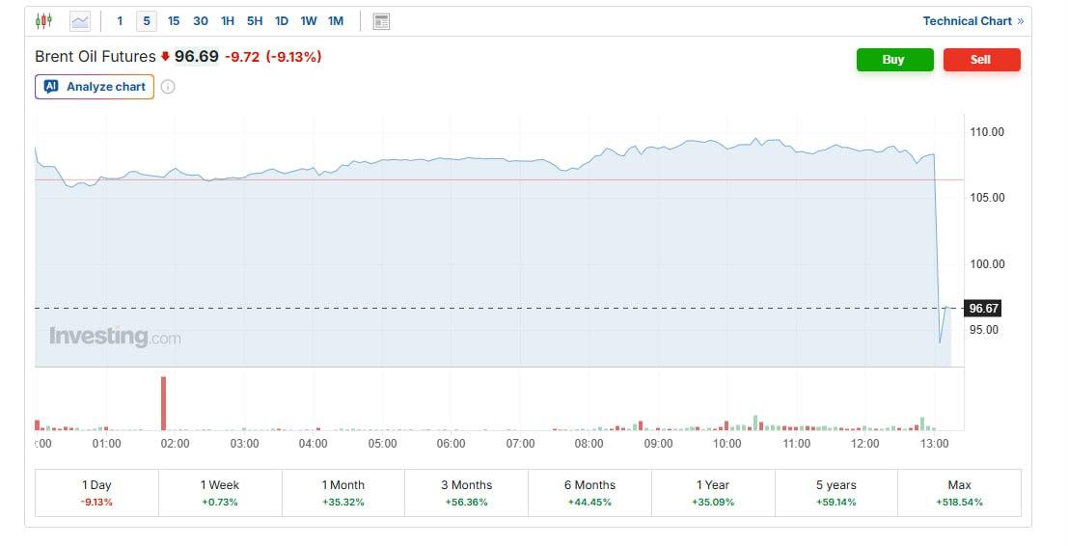Image resolution: width=1068 pixels, height=546 pixels.
Task: Switch to candlestick chart type
Action: [x=43, y=21]
